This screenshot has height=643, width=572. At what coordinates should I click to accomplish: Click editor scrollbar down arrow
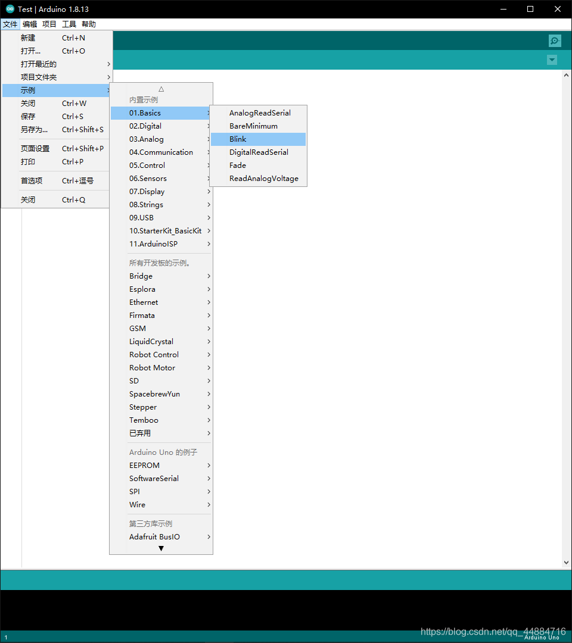coord(566,563)
